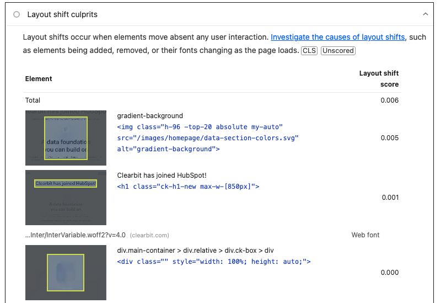Click the CLS metric badge

[308, 51]
